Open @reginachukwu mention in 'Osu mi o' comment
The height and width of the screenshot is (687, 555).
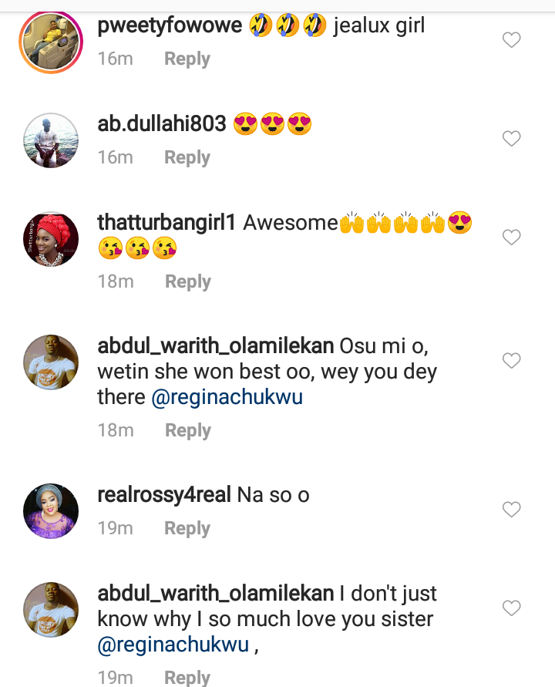pos(227,397)
